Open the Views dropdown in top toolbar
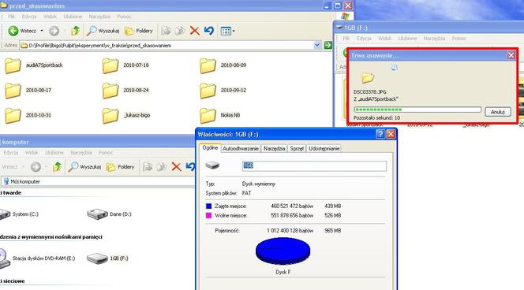Screen dimensions: 524x290 [x=227, y=31]
